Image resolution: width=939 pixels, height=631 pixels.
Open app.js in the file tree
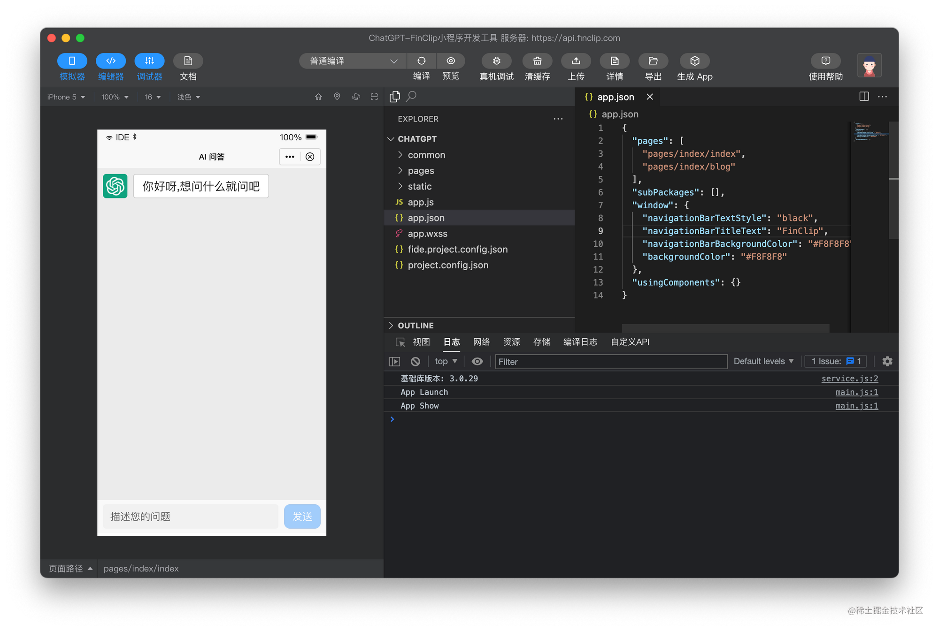click(x=479, y=202)
